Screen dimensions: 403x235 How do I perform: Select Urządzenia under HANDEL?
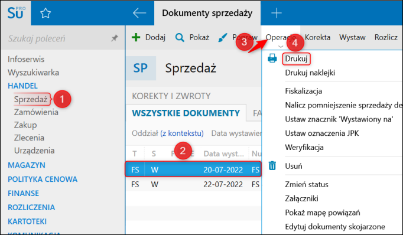click(34, 151)
